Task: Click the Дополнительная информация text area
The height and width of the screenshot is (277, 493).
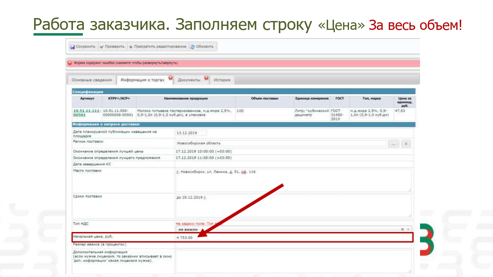Action: click(x=293, y=262)
